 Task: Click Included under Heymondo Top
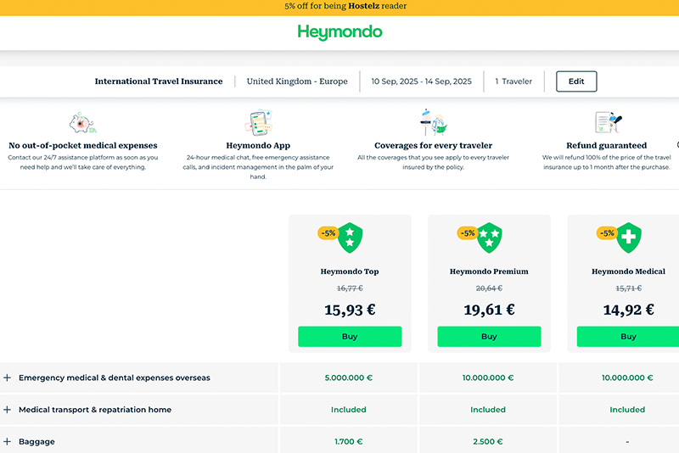[349, 410]
